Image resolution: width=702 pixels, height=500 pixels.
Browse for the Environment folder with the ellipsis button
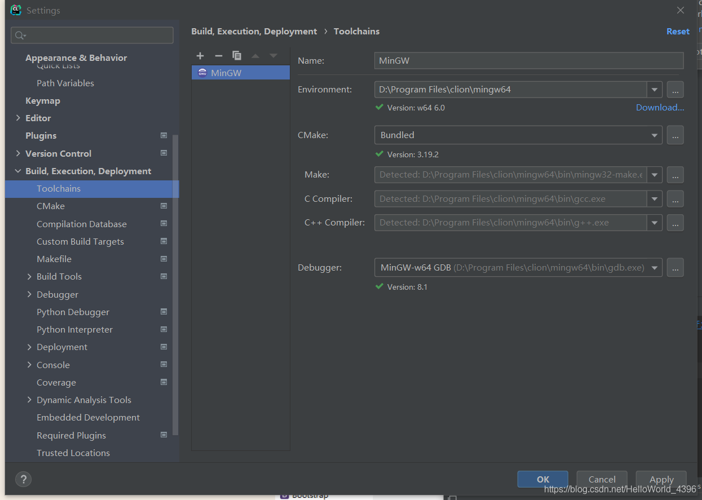click(675, 89)
